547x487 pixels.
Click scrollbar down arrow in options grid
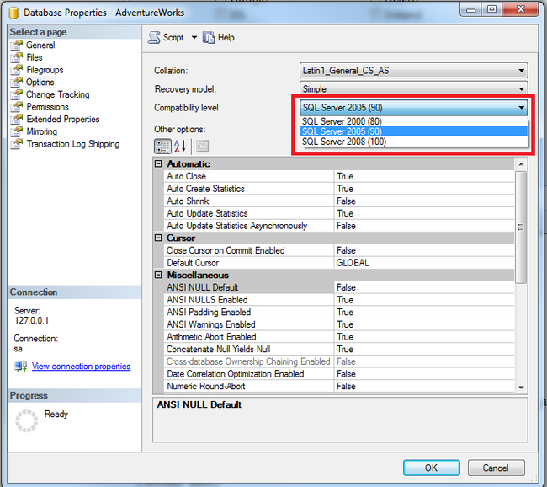click(521, 387)
